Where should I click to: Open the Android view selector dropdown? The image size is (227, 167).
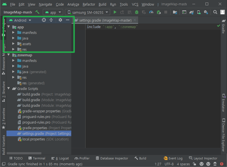click(20, 20)
